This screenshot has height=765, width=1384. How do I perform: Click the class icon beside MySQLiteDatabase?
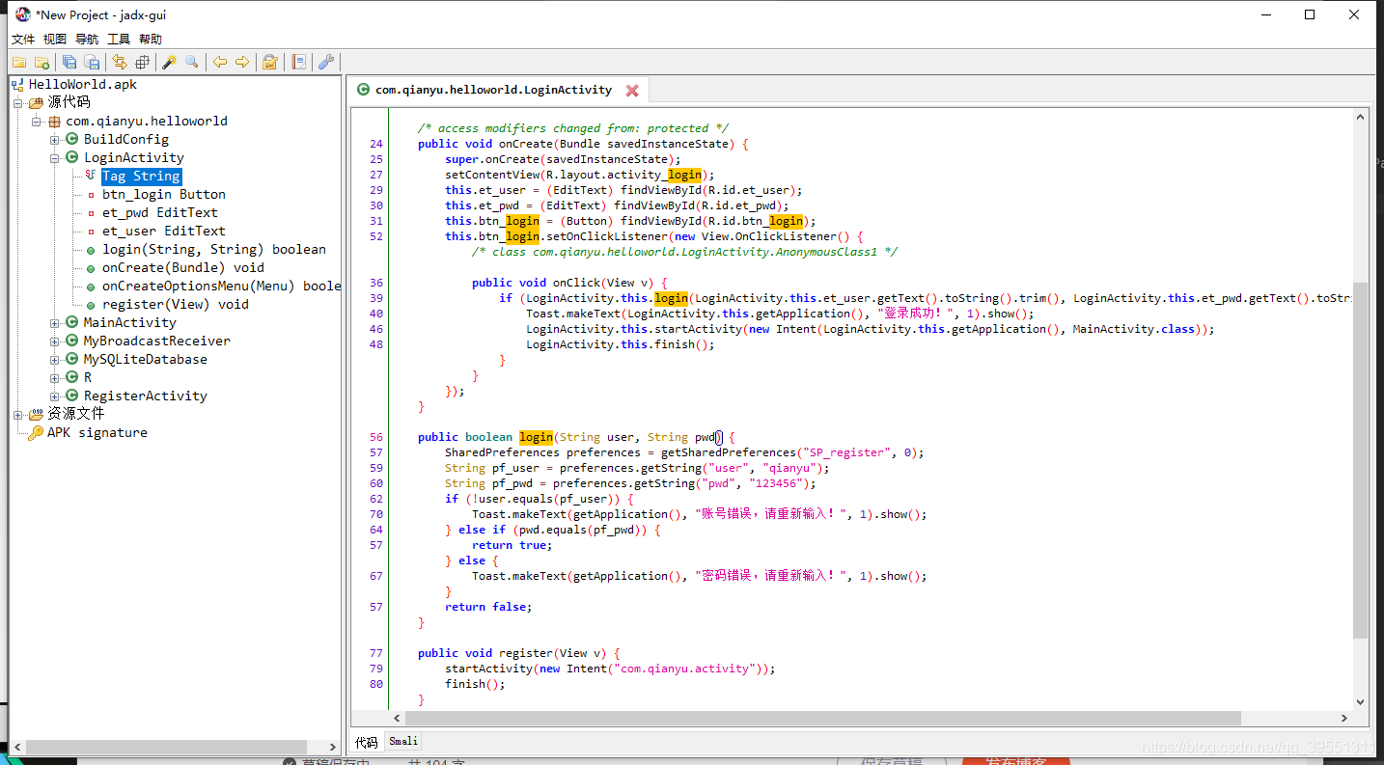pyautogui.click(x=71, y=359)
